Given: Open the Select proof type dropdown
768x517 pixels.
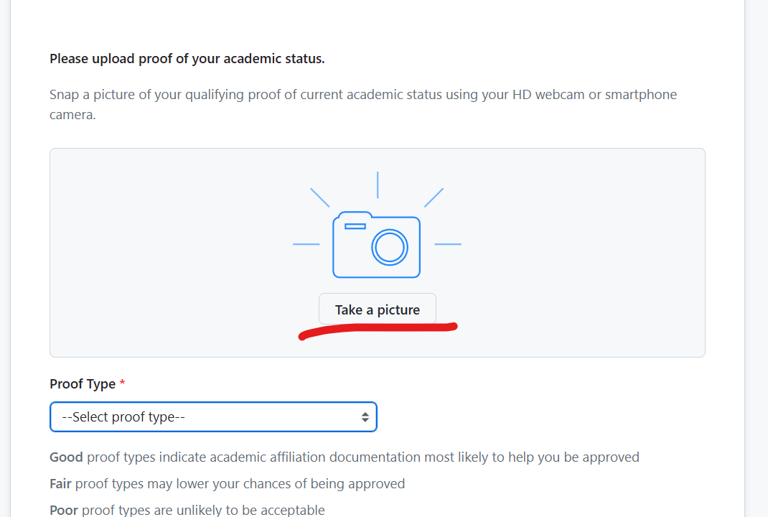Looking at the screenshot, I should coord(213,417).
